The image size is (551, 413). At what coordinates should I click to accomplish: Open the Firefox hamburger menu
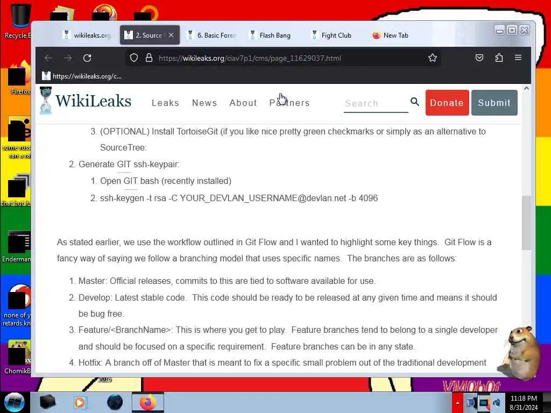coord(518,57)
